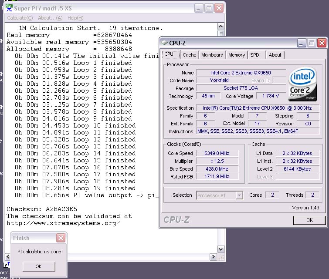Open the Calculate(C) menu in Super PI

point(20,18)
